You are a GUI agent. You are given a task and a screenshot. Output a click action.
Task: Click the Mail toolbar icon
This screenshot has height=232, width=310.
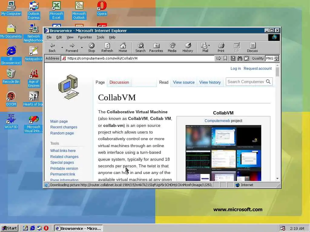pyautogui.click(x=204, y=47)
